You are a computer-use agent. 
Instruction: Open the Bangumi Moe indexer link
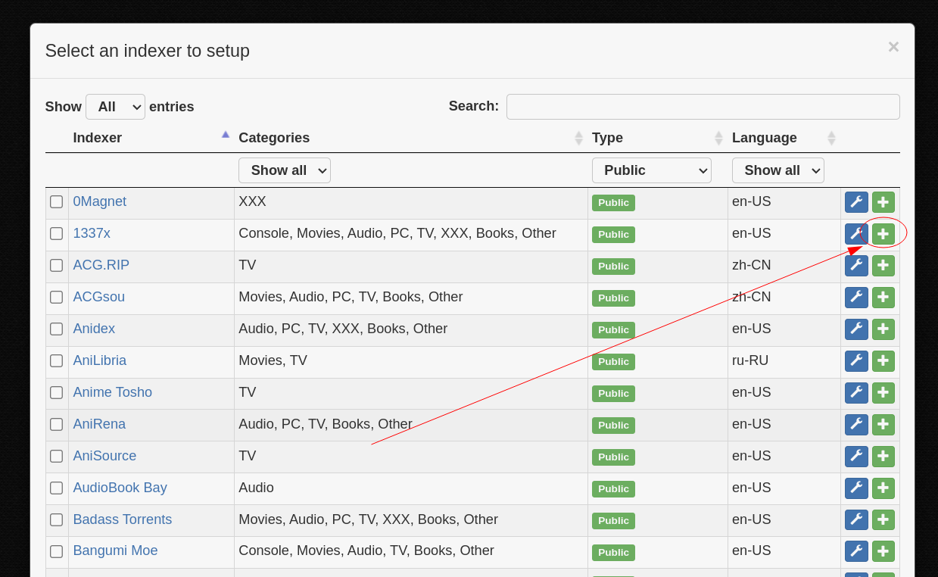[116, 550]
